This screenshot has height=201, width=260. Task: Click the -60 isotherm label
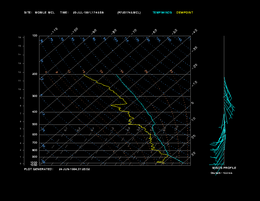pos(154,32)
